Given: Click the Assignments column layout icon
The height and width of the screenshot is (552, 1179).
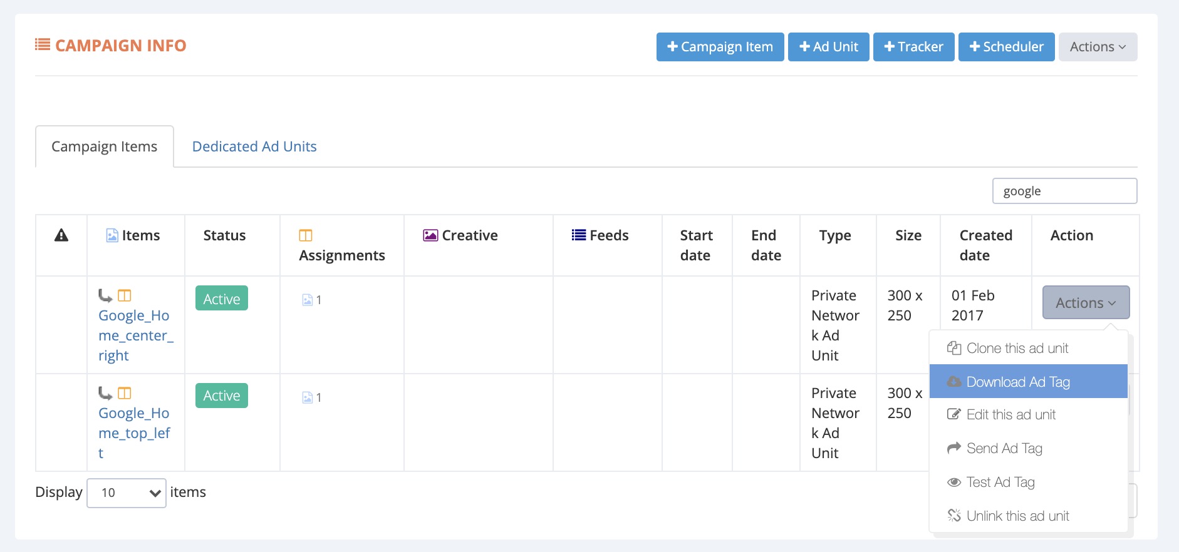Looking at the screenshot, I should tap(306, 235).
